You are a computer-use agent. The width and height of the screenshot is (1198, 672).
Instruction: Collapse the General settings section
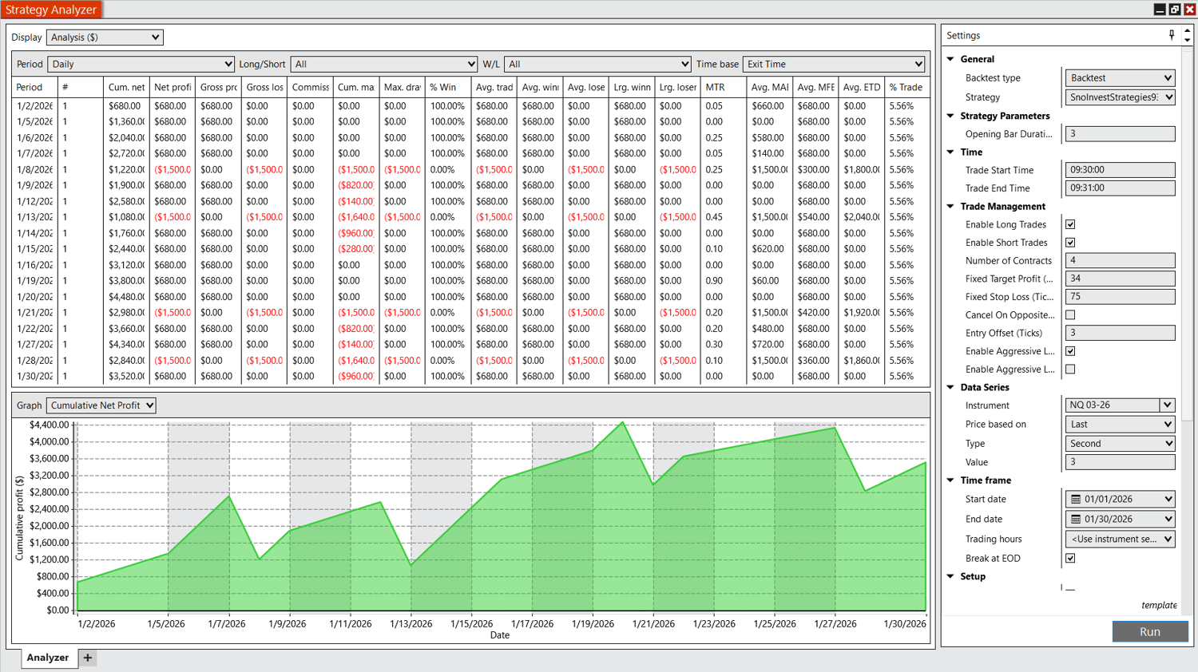(950, 59)
